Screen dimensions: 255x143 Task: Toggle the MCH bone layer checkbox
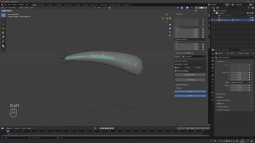click(x=186, y=68)
